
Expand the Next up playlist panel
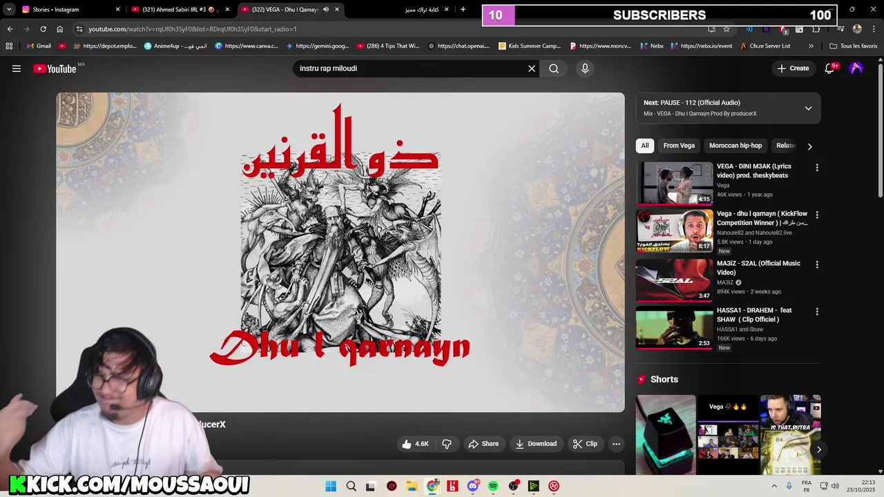click(808, 108)
